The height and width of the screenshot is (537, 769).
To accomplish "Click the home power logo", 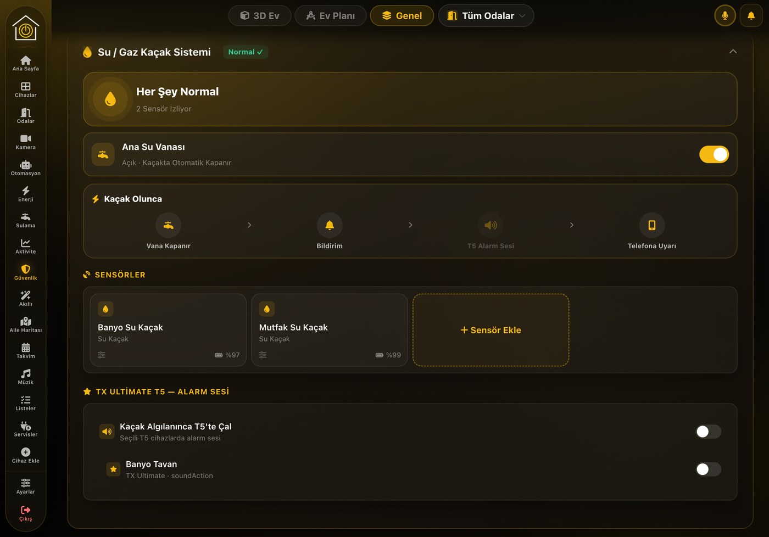I will pos(25,28).
